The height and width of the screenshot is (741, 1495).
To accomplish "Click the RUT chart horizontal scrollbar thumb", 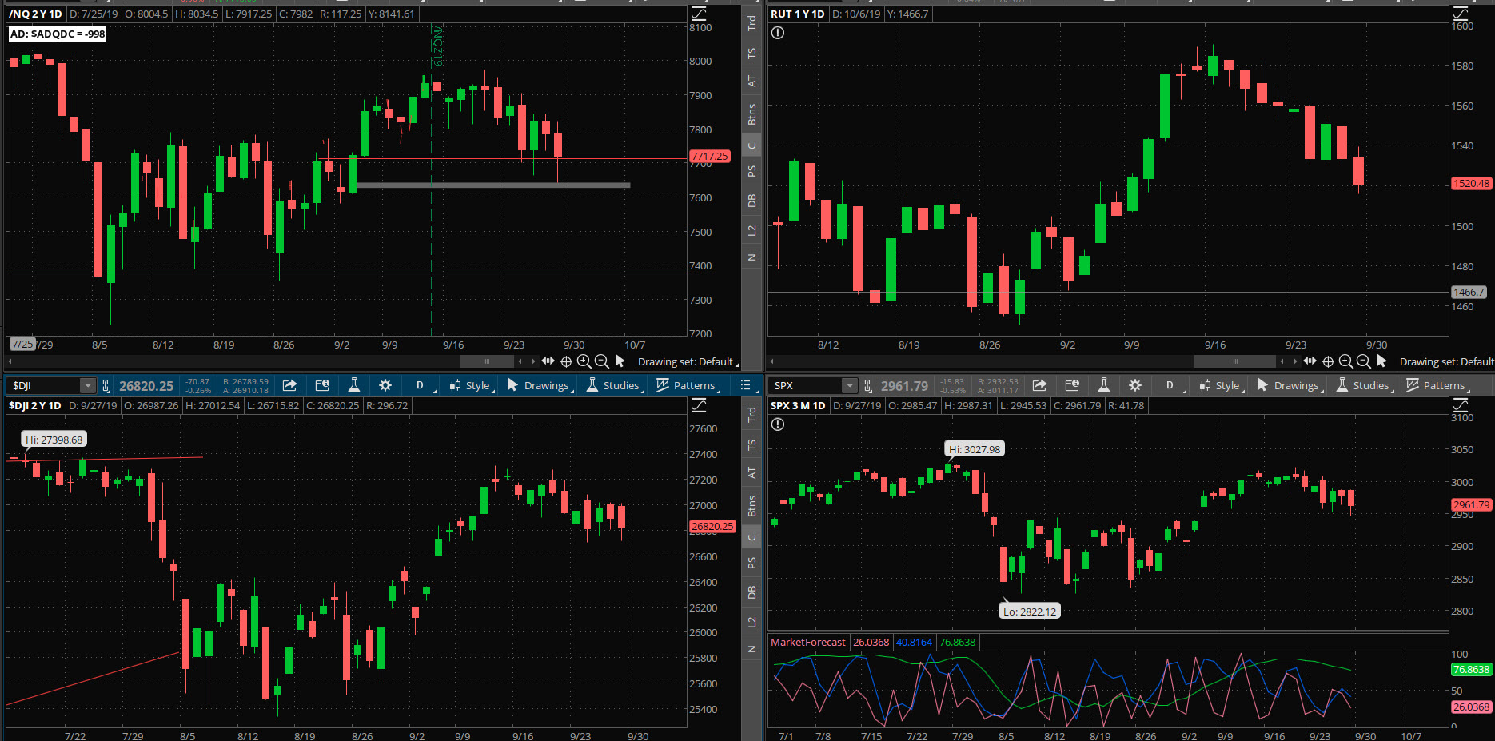I will pyautogui.click(x=1235, y=361).
